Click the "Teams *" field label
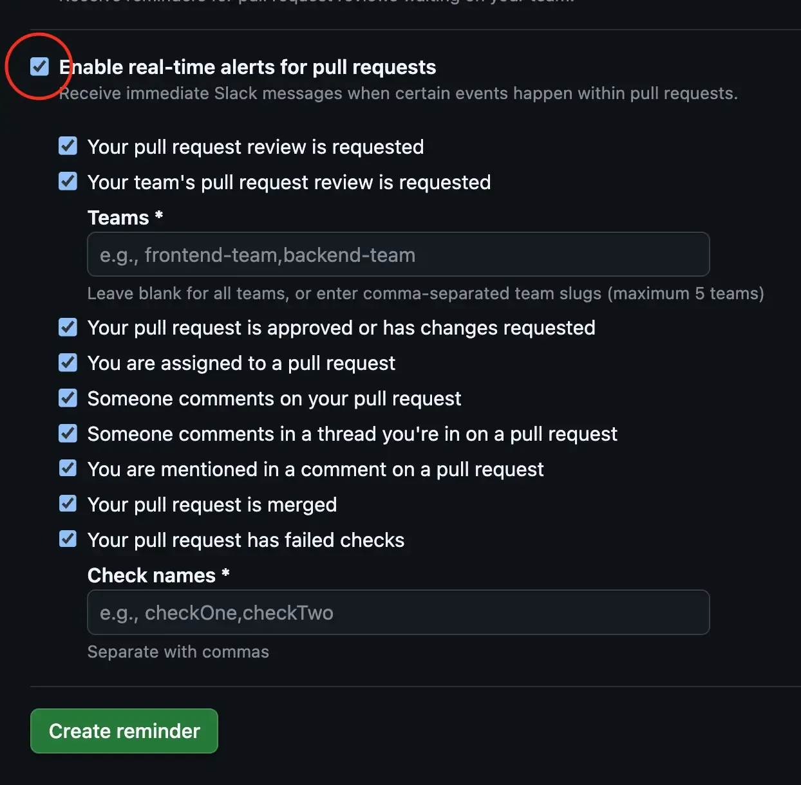Image resolution: width=801 pixels, height=785 pixels. click(124, 217)
